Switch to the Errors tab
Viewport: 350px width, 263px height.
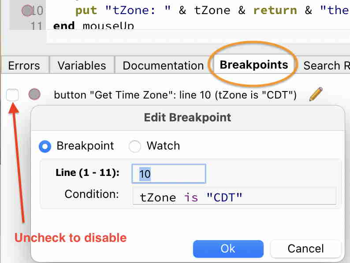pyautogui.click(x=24, y=66)
